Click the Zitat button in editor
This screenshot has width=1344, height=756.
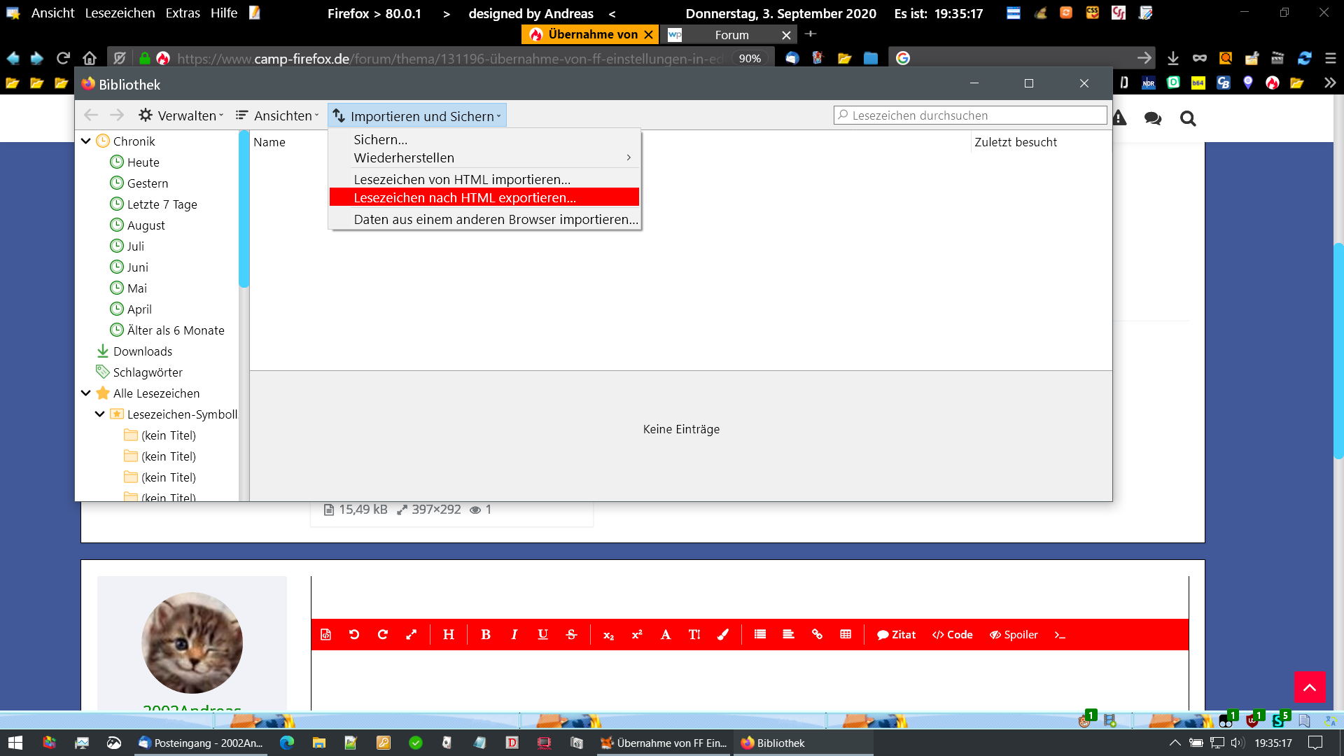[x=896, y=634]
